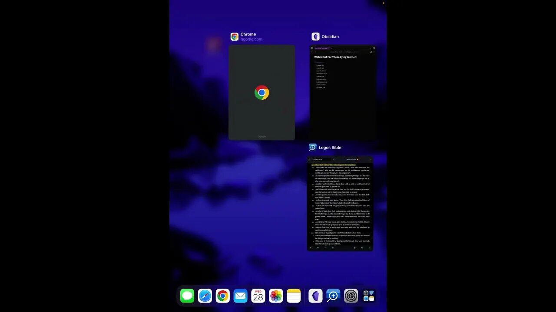Launch Mail from the dock

240,296
